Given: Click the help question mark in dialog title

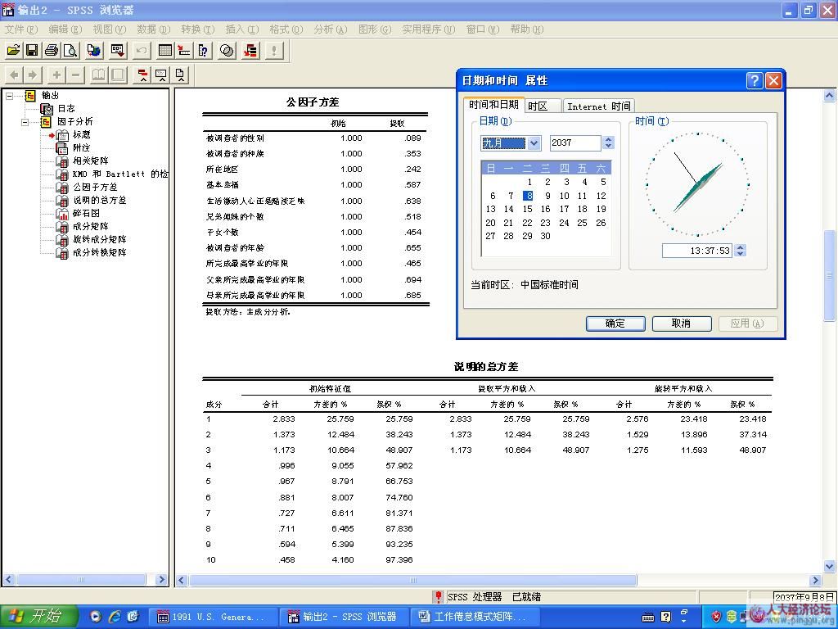Looking at the screenshot, I should click(x=754, y=81).
